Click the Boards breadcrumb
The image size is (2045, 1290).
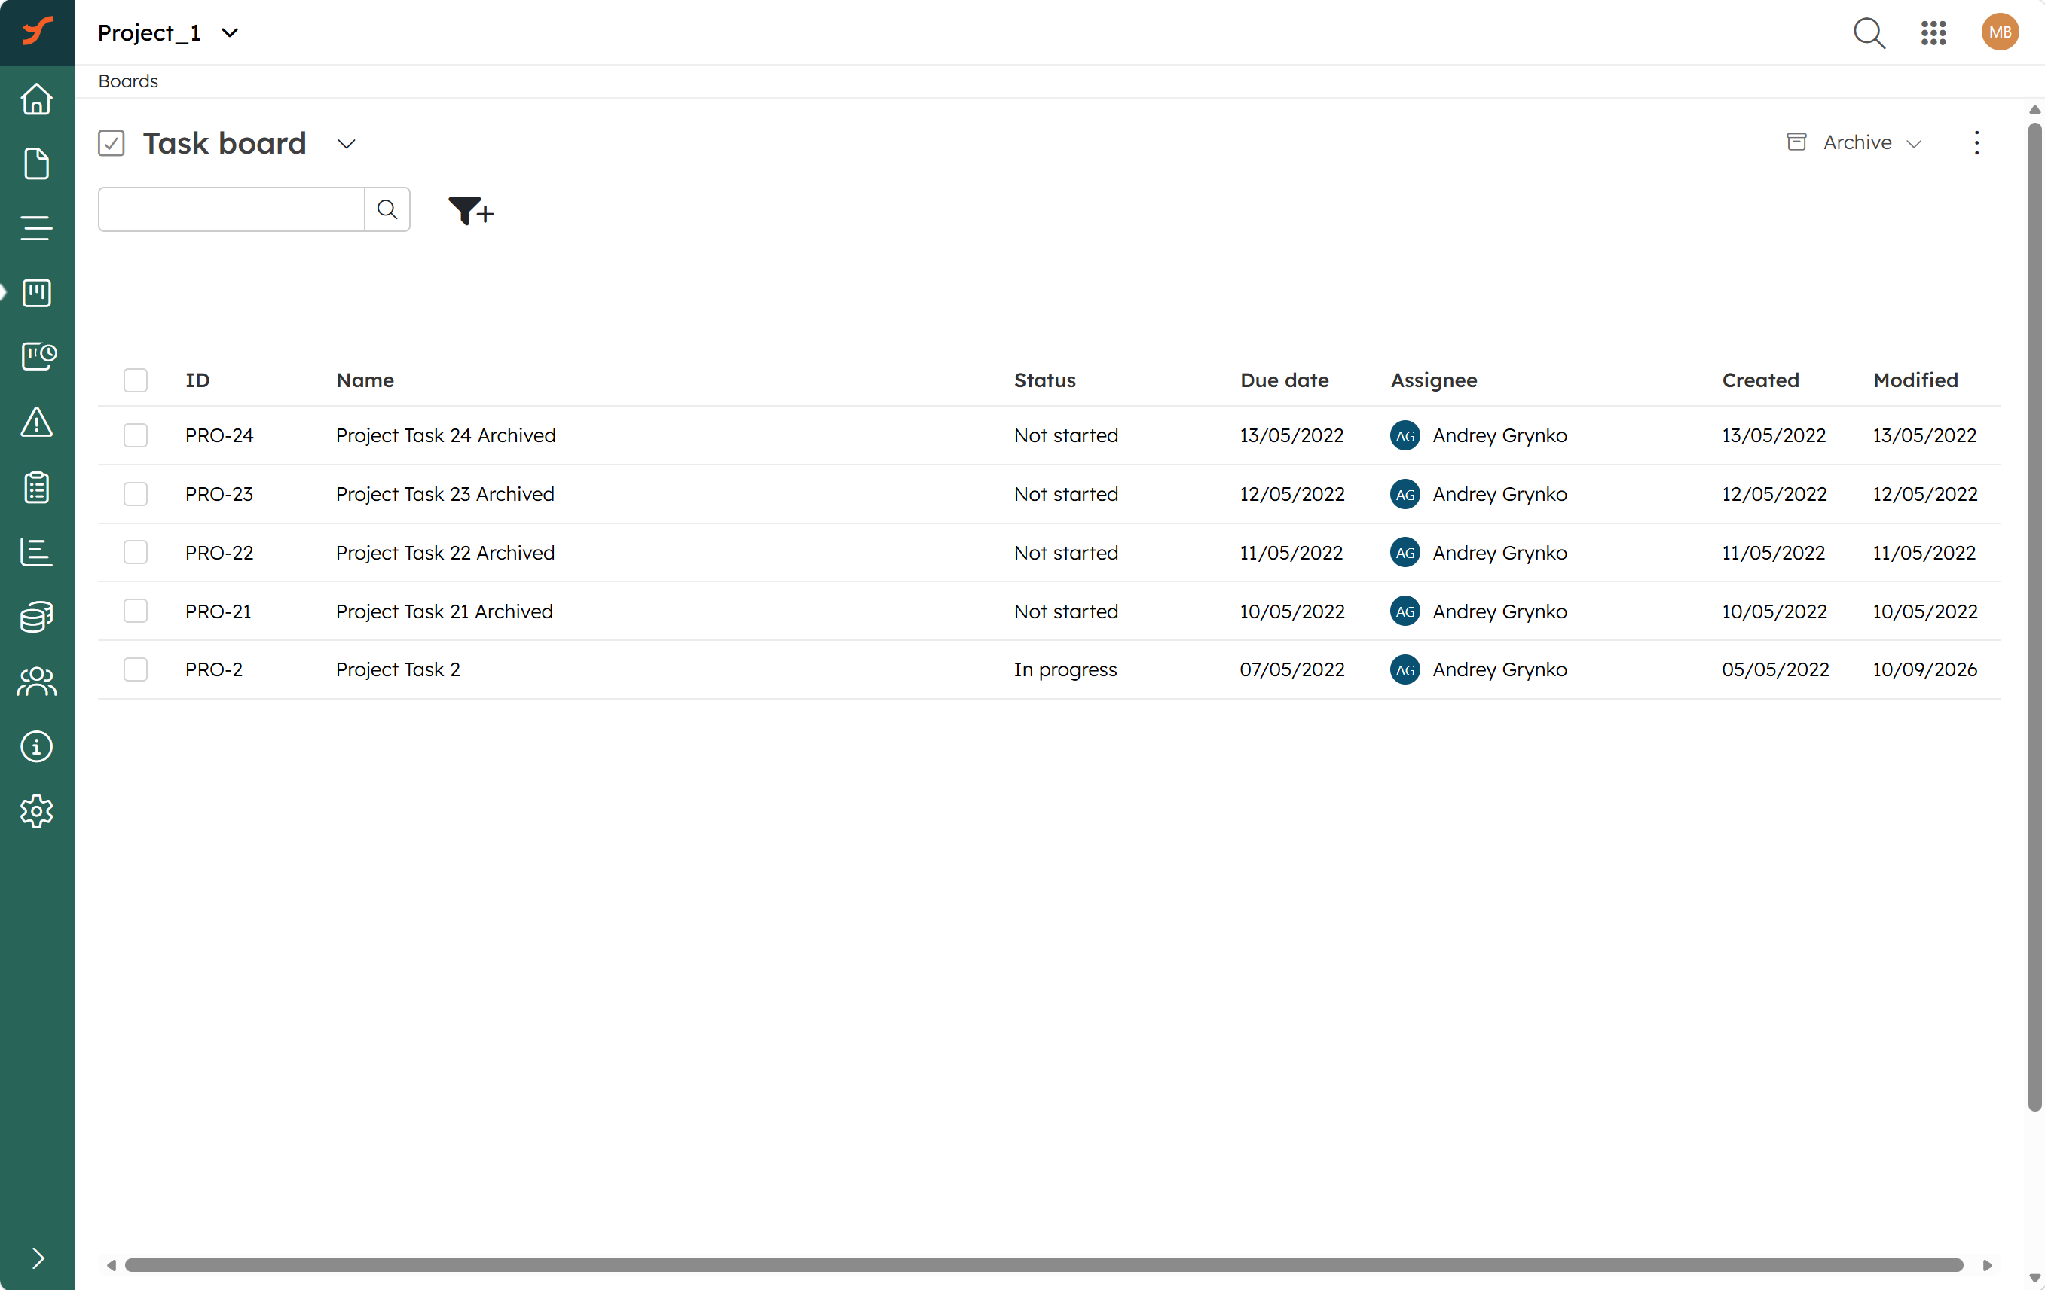click(128, 81)
